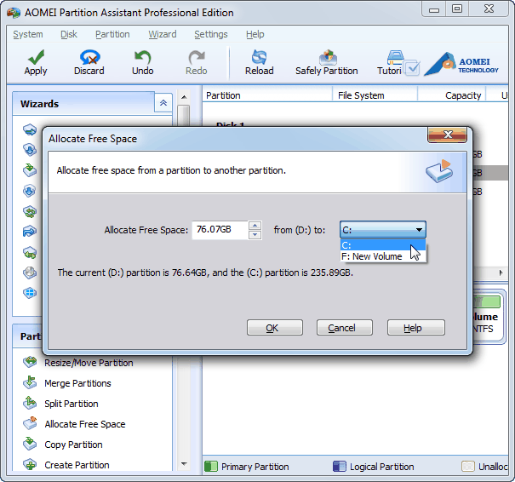Click the Allocate Free Space sidebar icon
Viewport: 515px width, 482px height.
pos(30,423)
